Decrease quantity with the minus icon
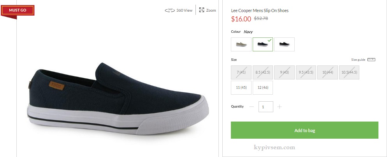This screenshot has width=387, height=157. coord(252,107)
